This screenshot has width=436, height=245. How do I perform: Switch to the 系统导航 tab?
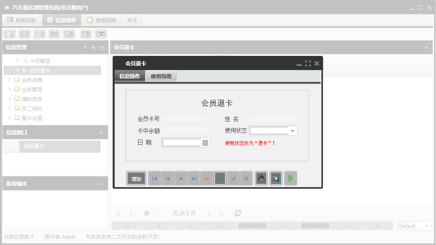pos(22,19)
